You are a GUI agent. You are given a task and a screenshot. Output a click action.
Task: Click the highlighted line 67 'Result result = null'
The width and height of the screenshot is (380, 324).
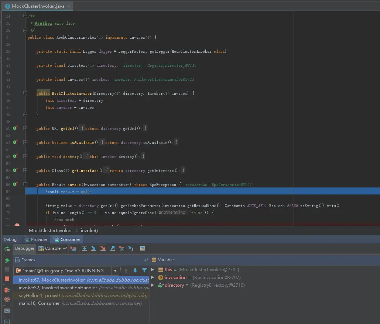203,192
